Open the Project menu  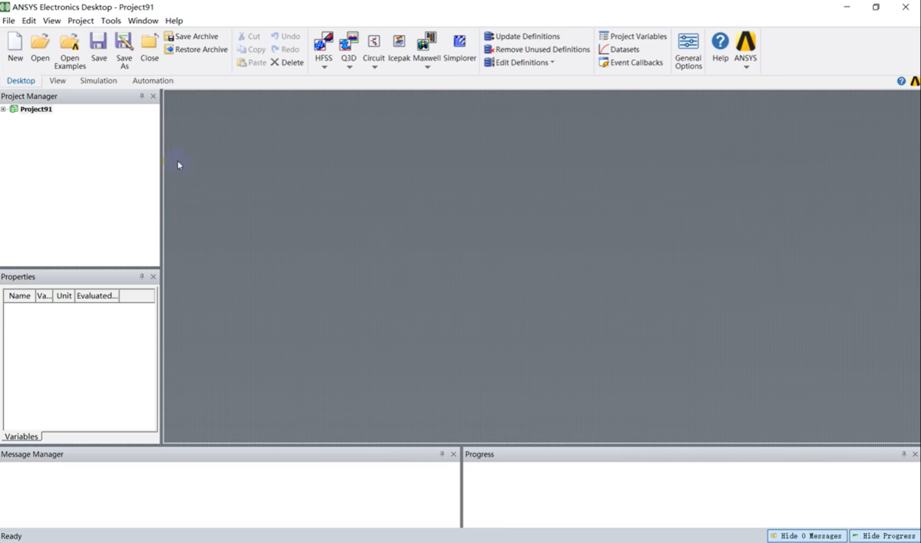pyautogui.click(x=81, y=21)
